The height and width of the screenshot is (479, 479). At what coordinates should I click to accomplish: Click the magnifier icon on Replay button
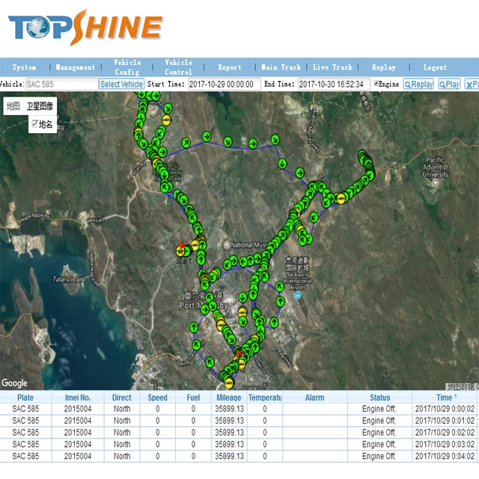click(x=409, y=85)
